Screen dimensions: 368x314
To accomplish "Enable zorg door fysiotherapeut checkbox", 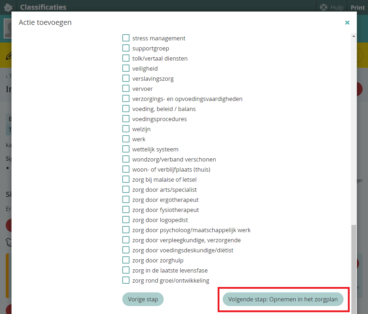I will (x=126, y=210).
